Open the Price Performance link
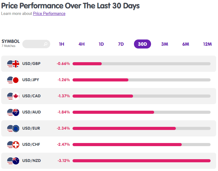 click(x=49, y=13)
